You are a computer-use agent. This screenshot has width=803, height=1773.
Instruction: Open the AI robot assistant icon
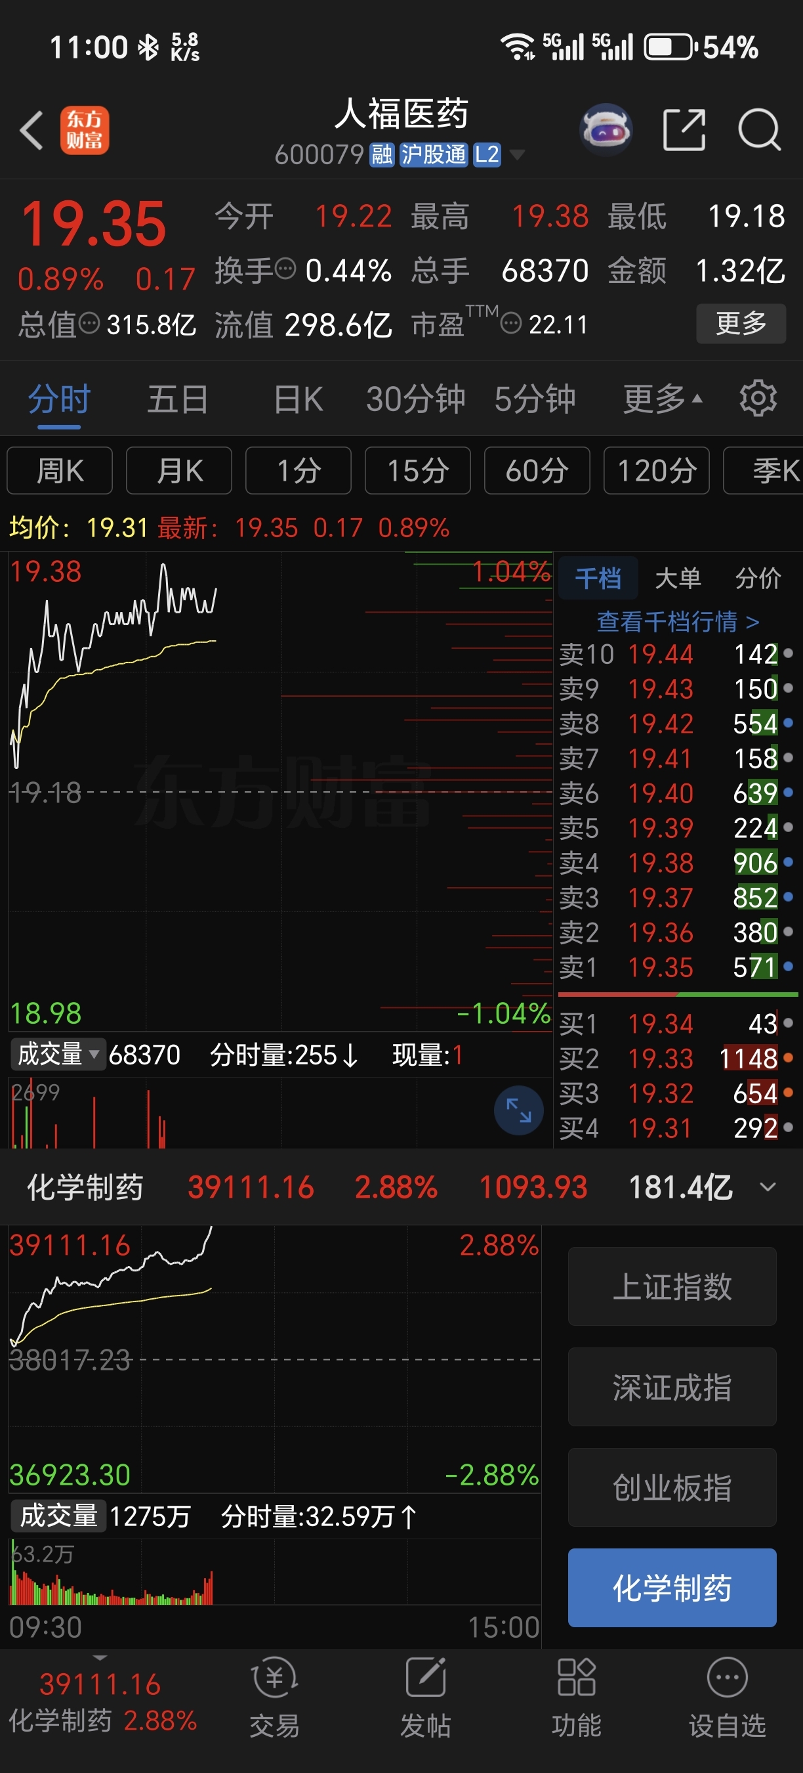point(606,129)
